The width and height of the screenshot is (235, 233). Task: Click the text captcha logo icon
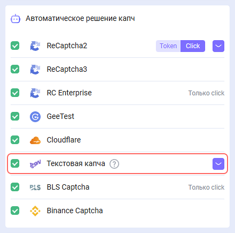click(x=35, y=164)
